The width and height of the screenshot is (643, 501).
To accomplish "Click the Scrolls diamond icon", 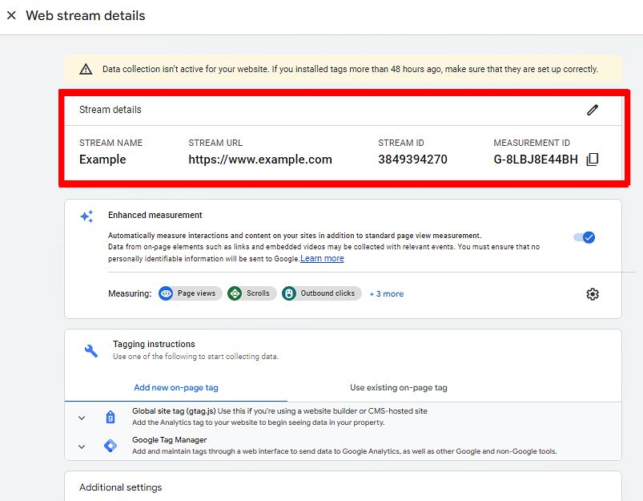I will [235, 293].
